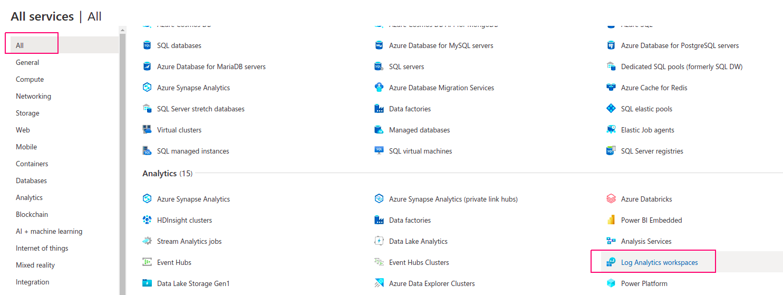Click the SQL managed instances icon
The height and width of the screenshot is (295, 783).
pos(147,151)
